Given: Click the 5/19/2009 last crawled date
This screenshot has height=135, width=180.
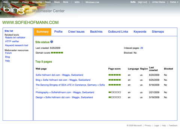Looking at the screenshot, I should tap(154, 97).
